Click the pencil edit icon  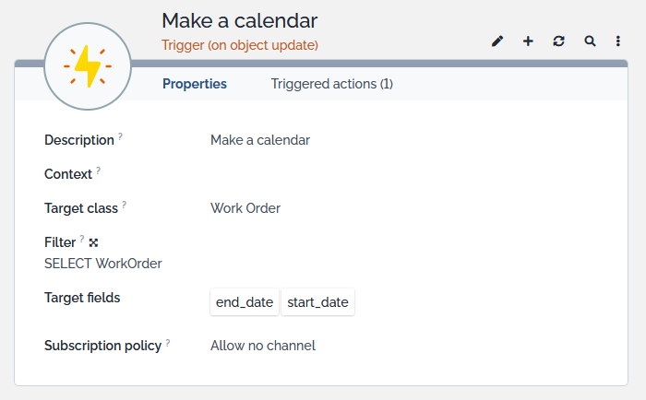point(498,41)
